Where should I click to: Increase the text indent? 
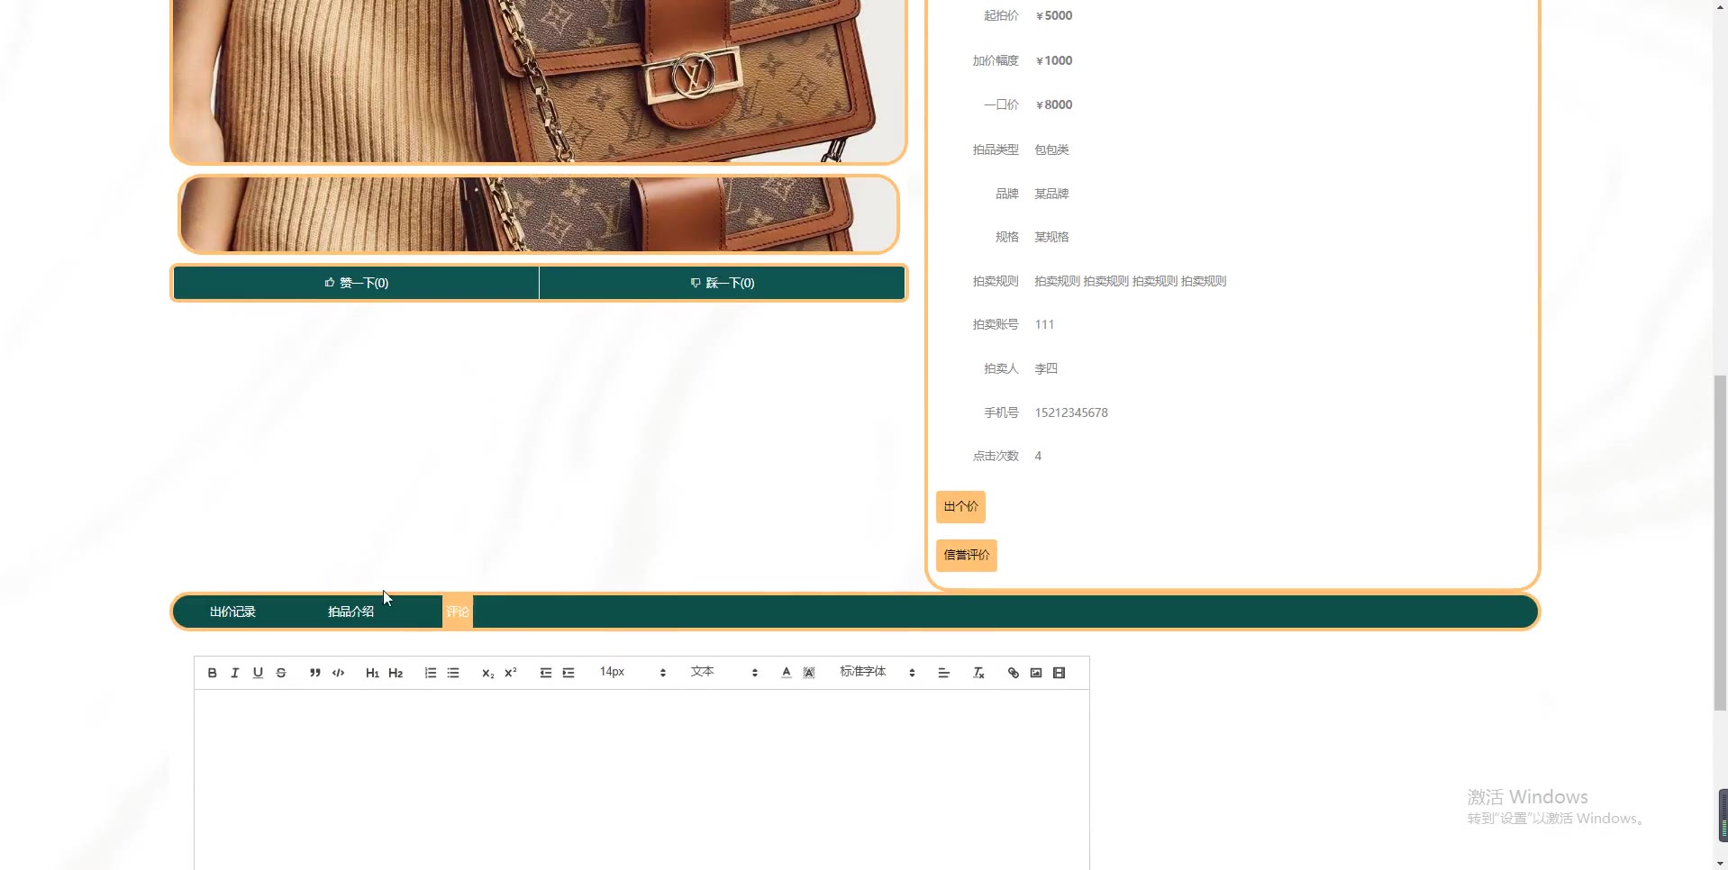pos(568,673)
